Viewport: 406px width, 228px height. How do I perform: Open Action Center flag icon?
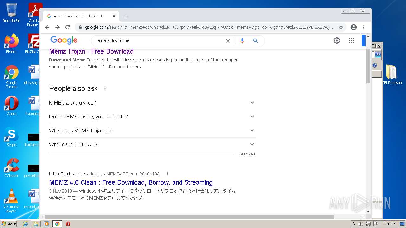tap(376, 224)
